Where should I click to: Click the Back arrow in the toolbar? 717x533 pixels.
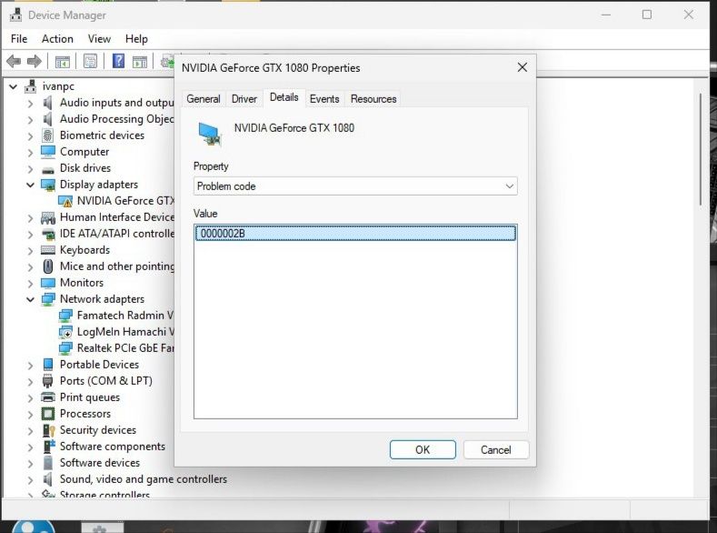tap(14, 61)
